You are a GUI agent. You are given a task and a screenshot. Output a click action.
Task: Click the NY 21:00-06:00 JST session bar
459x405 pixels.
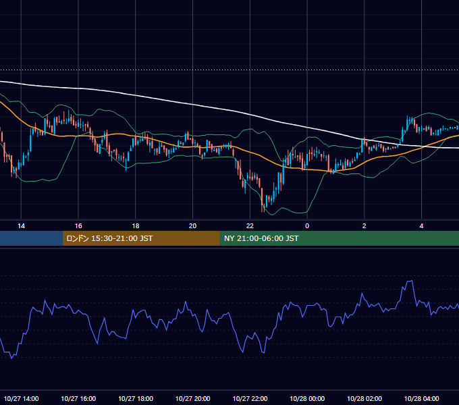(340, 238)
